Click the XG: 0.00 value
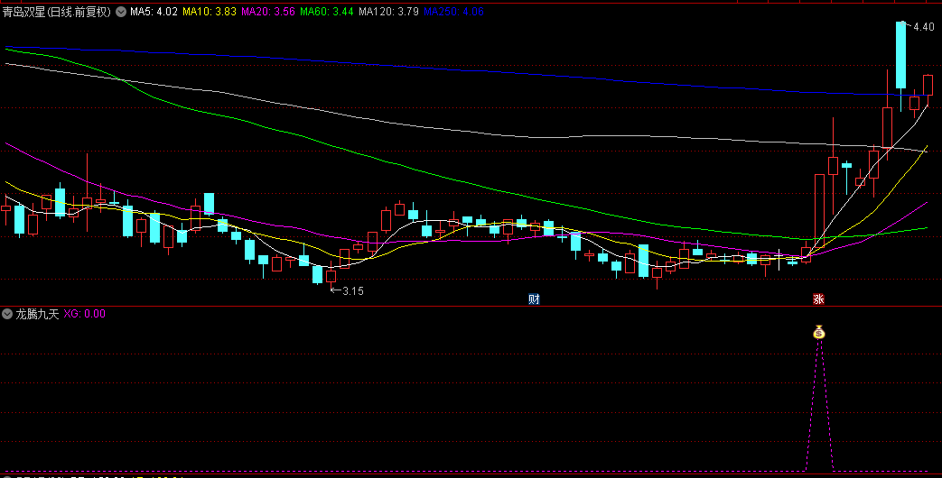The image size is (942, 478). [85, 314]
